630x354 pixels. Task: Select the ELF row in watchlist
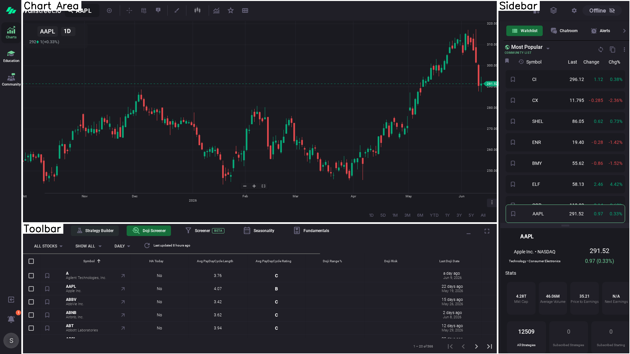coord(565,184)
